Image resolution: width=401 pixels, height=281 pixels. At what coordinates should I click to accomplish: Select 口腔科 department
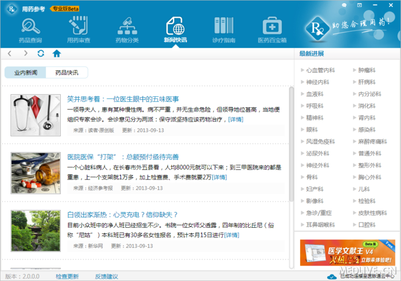(364, 225)
